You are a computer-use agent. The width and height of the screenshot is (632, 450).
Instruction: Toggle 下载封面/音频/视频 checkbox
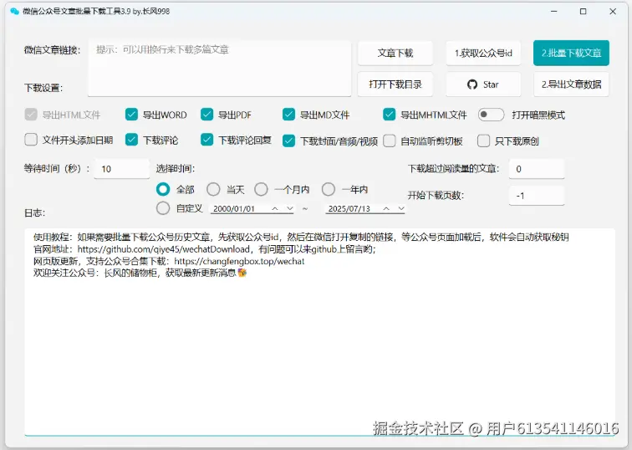pos(288,141)
